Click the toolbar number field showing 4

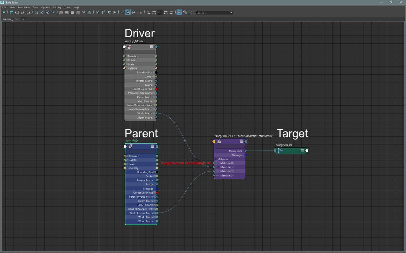[160, 12]
